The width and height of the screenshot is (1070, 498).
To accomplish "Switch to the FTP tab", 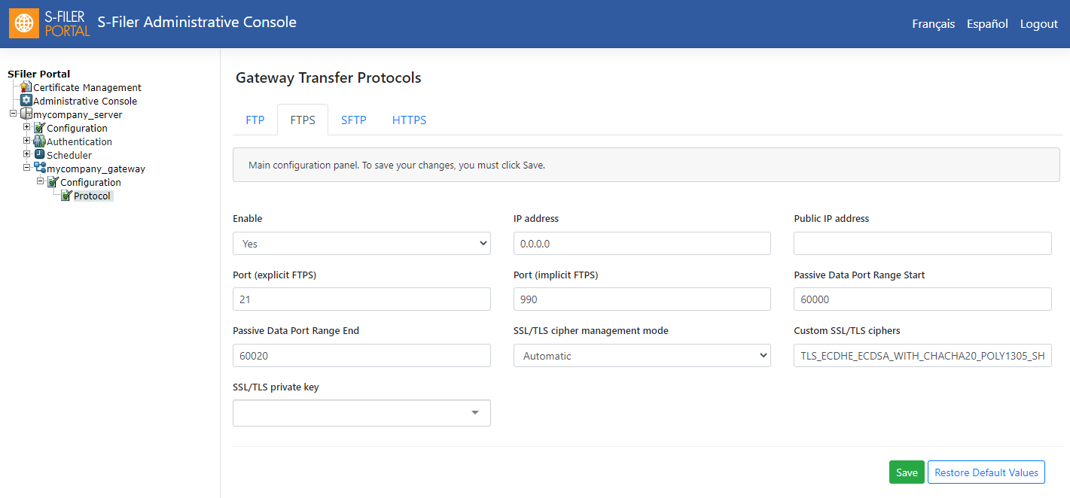I will [x=255, y=120].
